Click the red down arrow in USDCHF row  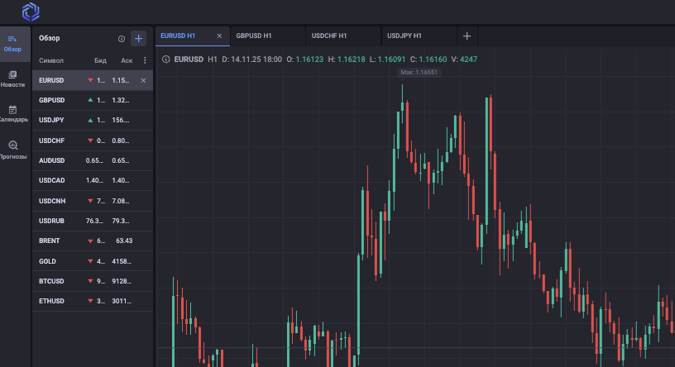90,141
